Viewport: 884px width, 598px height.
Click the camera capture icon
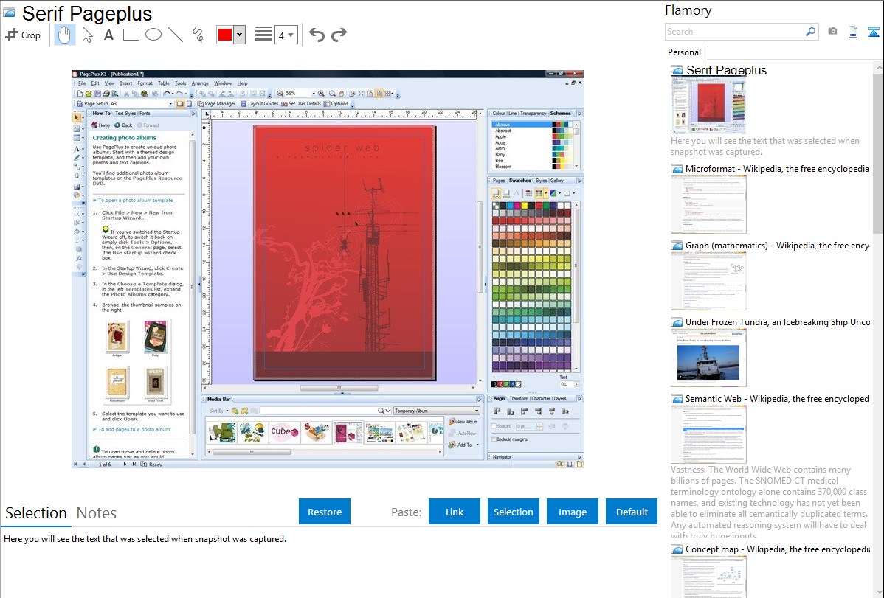pyautogui.click(x=832, y=32)
